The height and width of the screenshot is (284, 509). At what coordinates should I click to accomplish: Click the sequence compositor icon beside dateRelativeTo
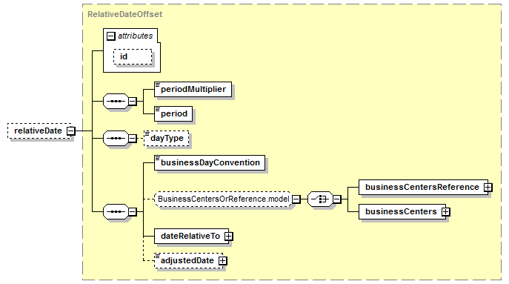point(116,211)
